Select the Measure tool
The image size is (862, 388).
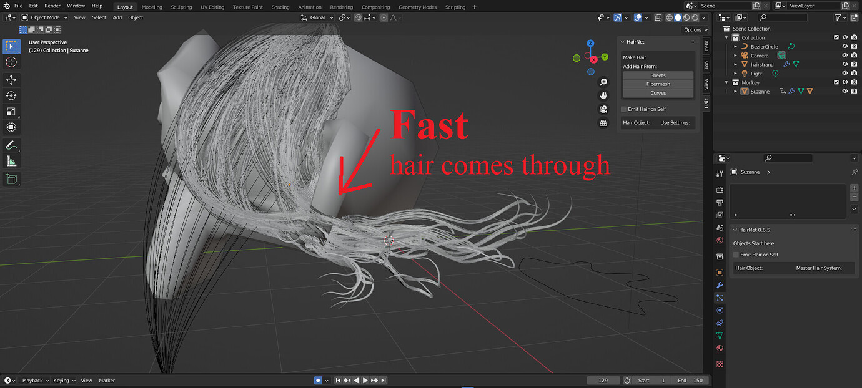click(11, 161)
